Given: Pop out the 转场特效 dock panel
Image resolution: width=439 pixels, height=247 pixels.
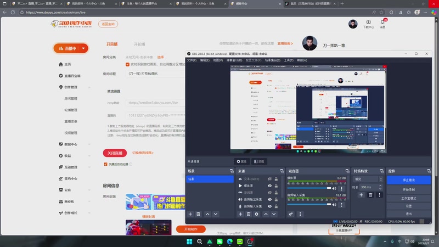Looking at the screenshot, I should [x=382, y=171].
